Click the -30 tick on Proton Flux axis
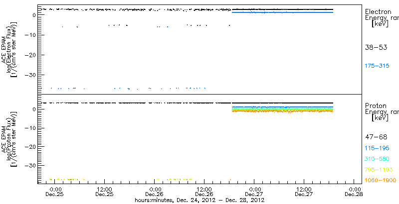Screen dimensions: 399x204 point(29,165)
